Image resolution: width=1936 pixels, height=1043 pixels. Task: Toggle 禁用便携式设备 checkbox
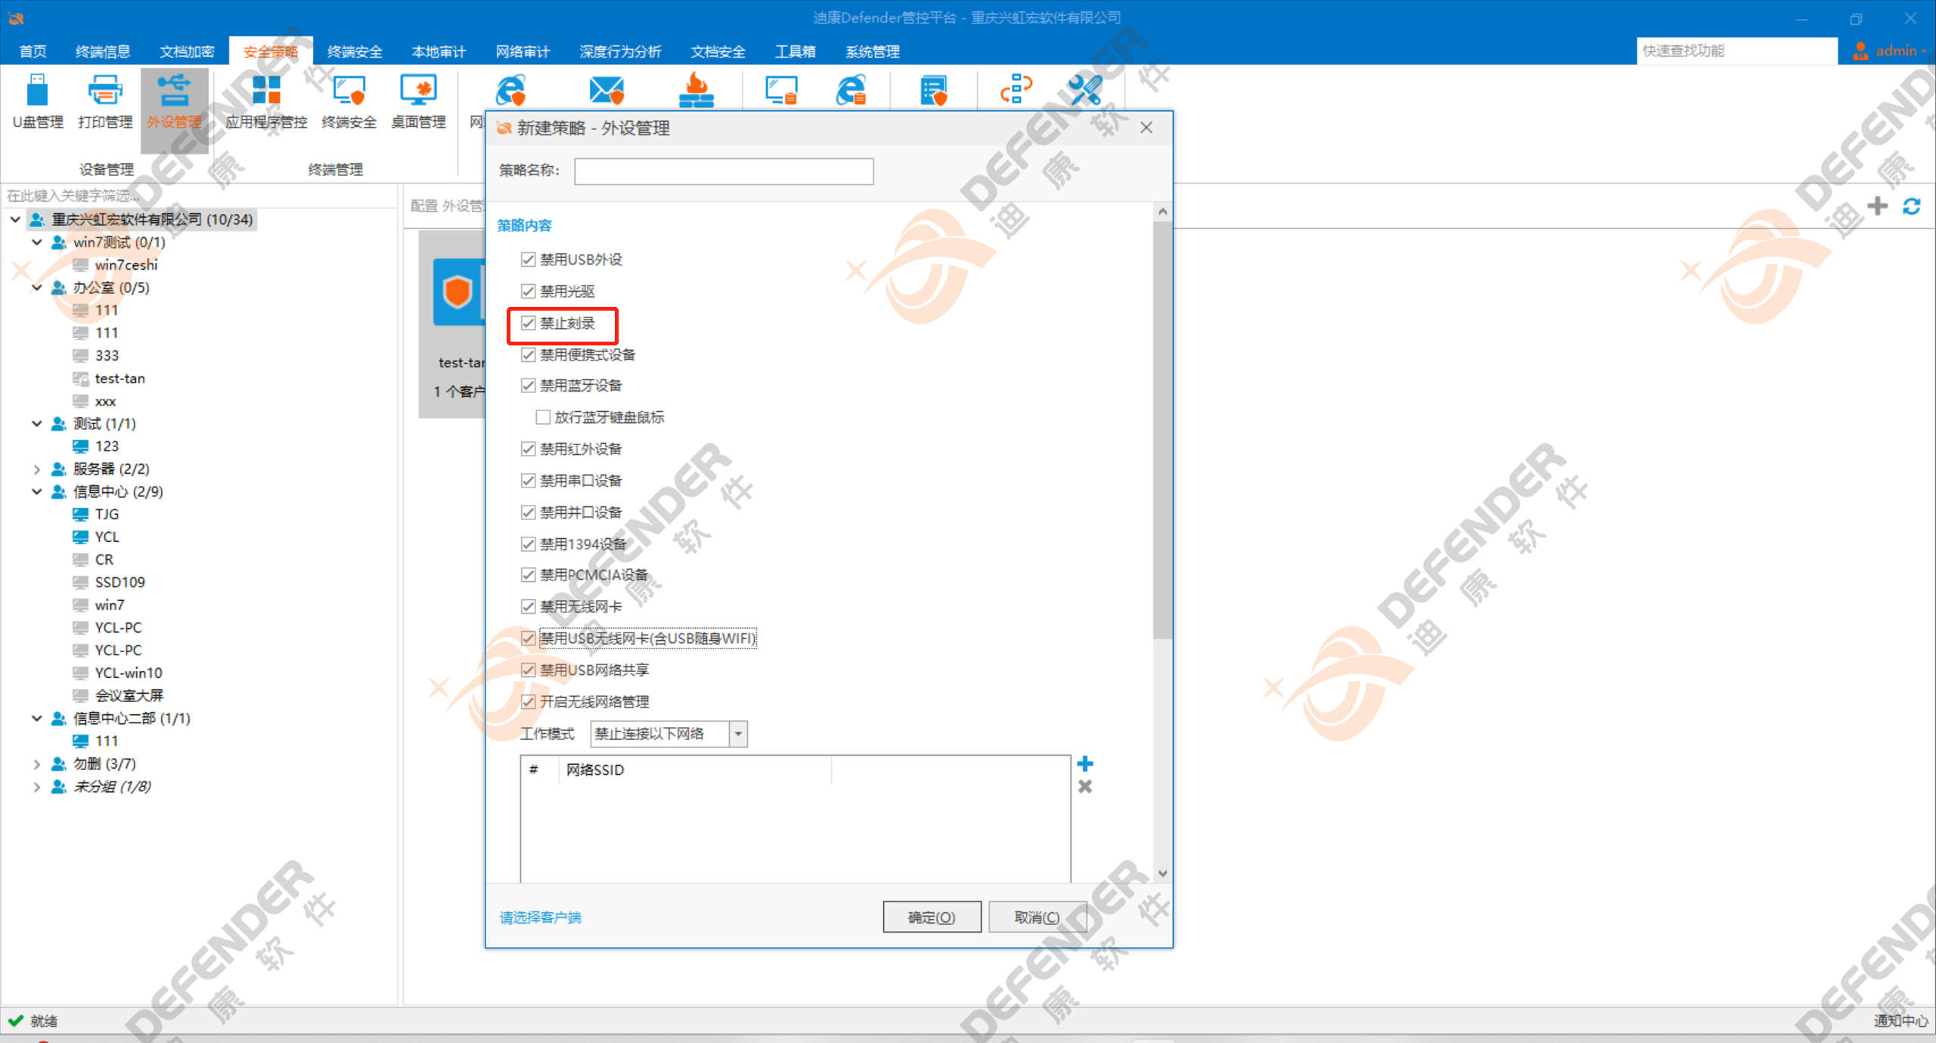(x=528, y=354)
